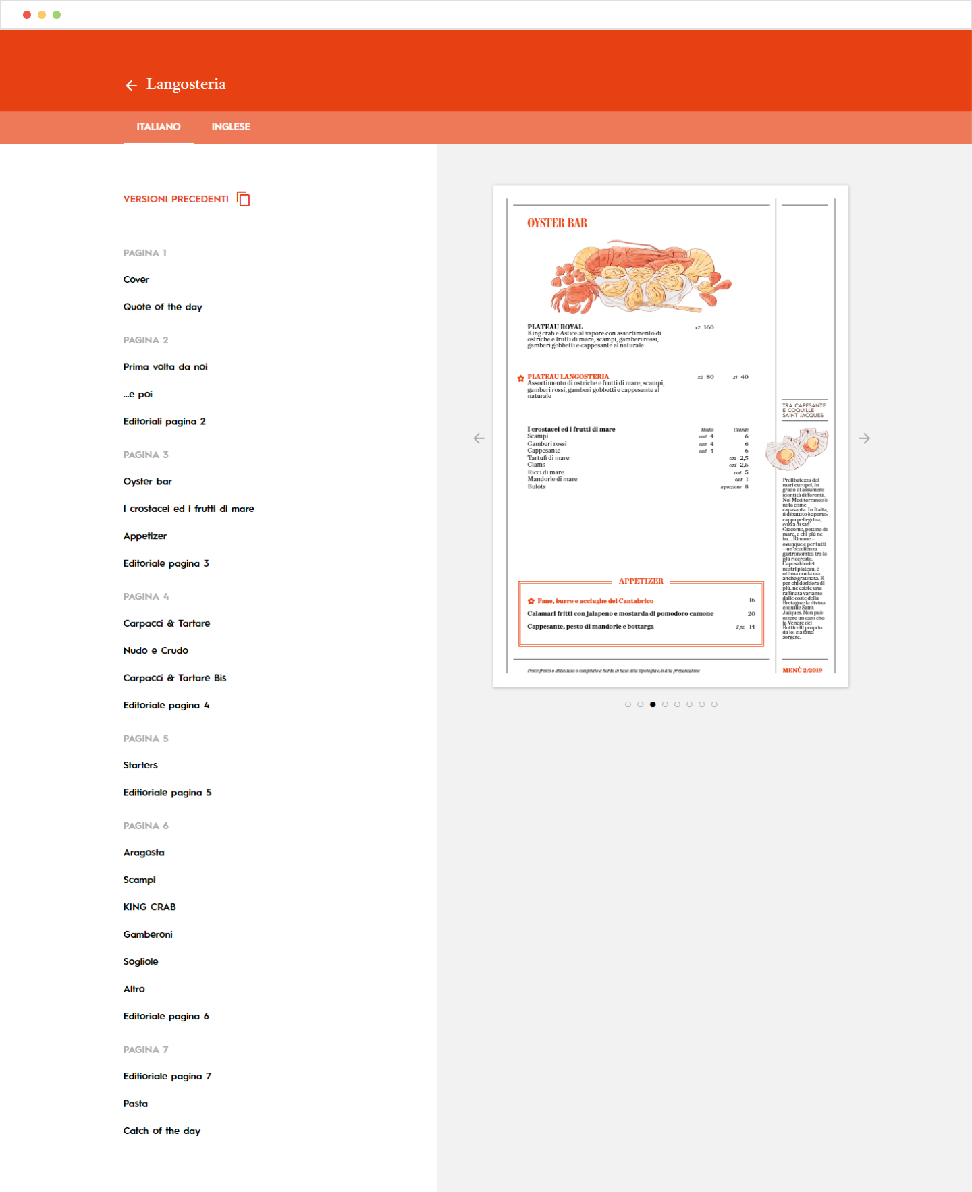Open Quote of the day section
This screenshot has height=1192, width=972.
click(x=163, y=307)
